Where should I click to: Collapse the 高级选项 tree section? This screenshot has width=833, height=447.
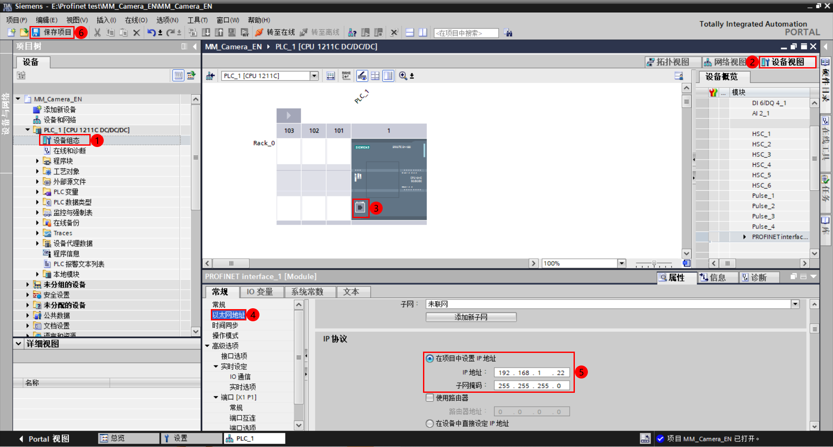coord(207,346)
